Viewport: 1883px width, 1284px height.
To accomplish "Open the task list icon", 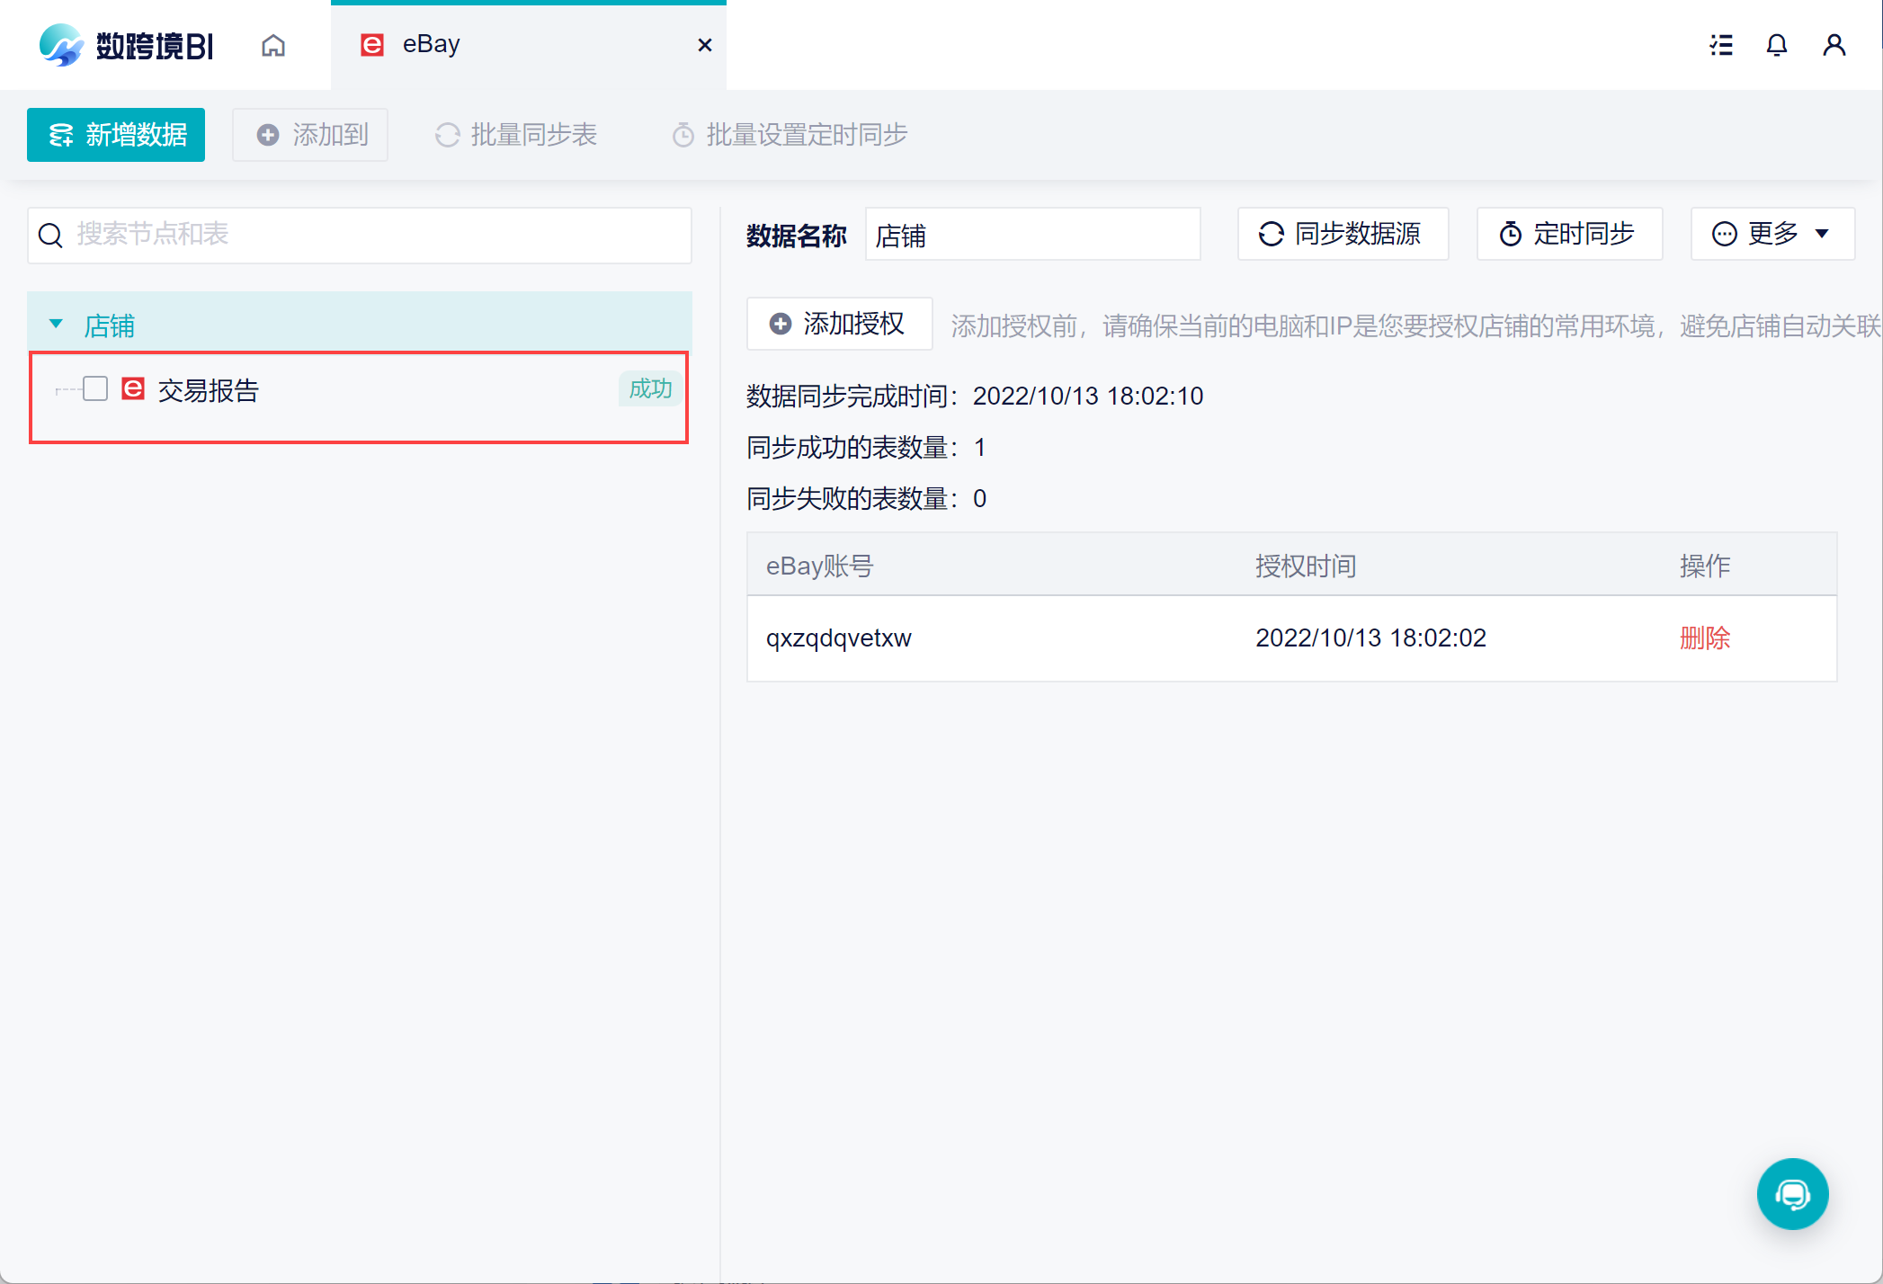I will click(x=1721, y=45).
